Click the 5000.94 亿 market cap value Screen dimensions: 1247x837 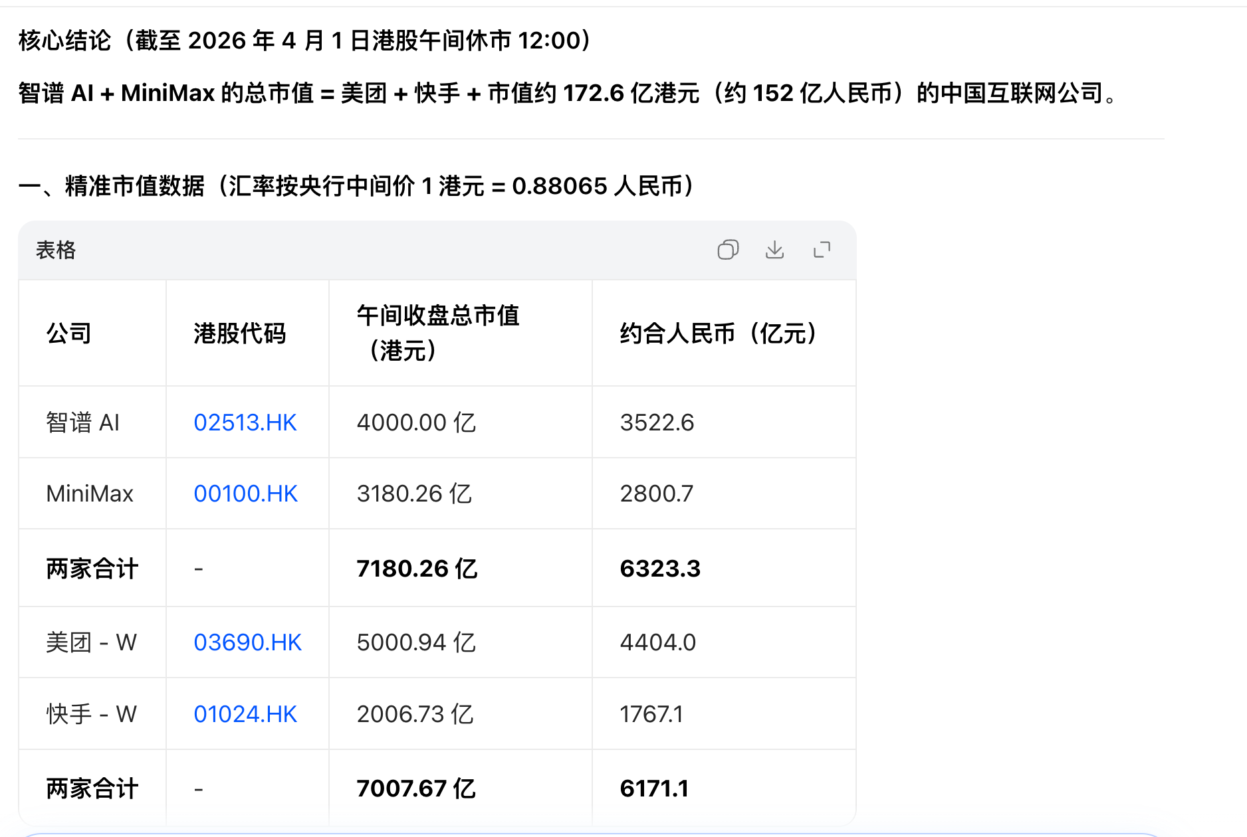pos(416,642)
